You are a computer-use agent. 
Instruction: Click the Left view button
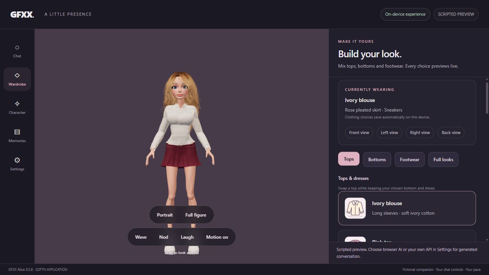[389, 133]
